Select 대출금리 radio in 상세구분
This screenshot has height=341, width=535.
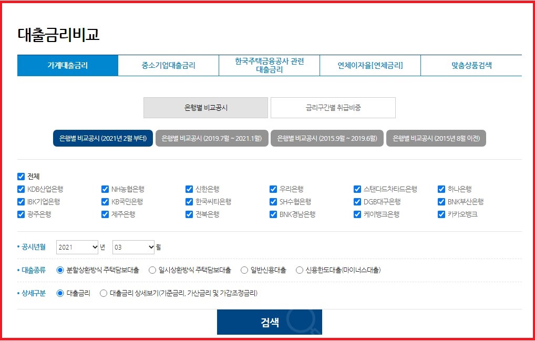coord(60,293)
